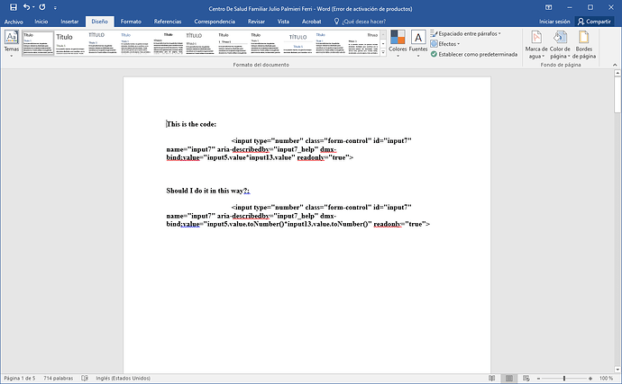
Task: Open Color de página menu
Action: (x=560, y=45)
